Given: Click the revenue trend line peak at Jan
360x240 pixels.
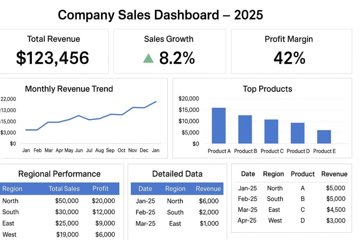Looking at the screenshot, I should click(155, 102).
